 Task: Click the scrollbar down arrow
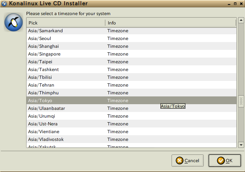241,145
